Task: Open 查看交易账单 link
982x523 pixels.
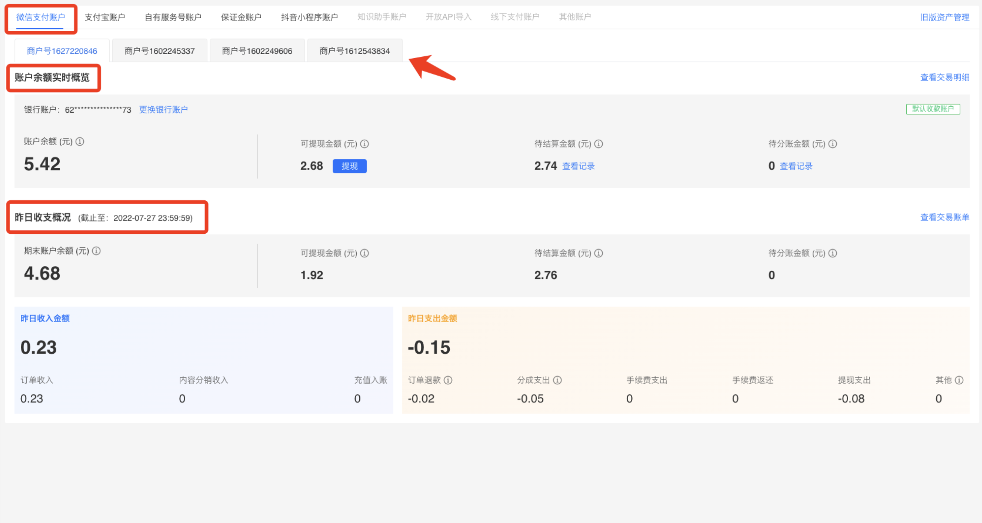Action: click(945, 218)
